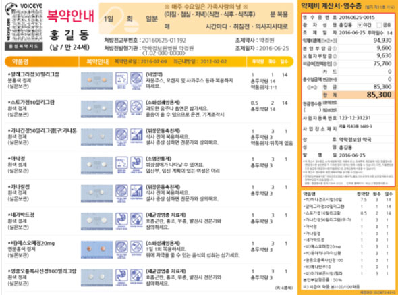The image size is (398, 295).
Task: Click the issue date 2016-06-25 in the receipt
Action: coord(352,155)
